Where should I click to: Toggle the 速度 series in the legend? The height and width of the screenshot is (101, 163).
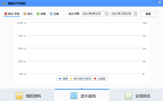click(x=63, y=79)
